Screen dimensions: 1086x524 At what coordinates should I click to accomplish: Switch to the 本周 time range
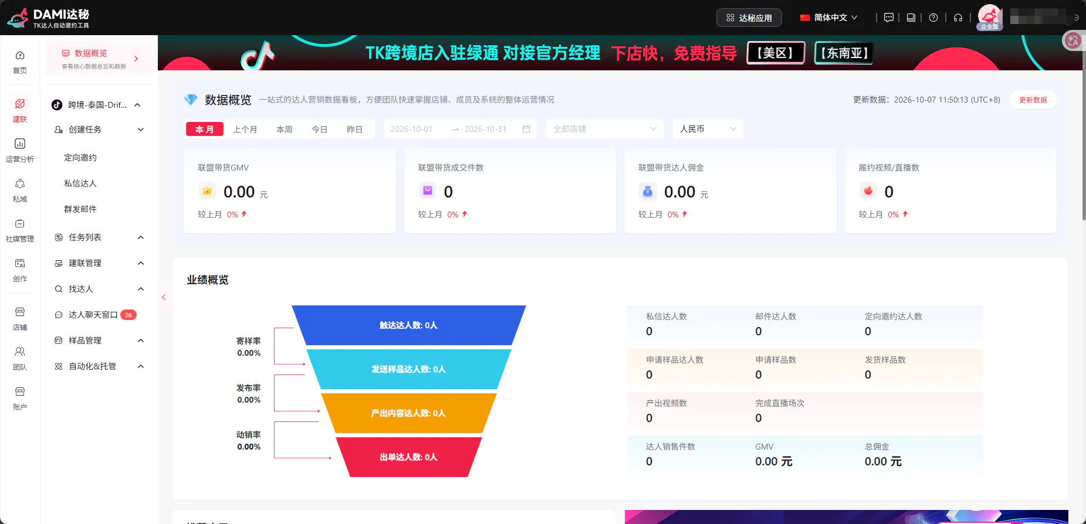(x=285, y=129)
